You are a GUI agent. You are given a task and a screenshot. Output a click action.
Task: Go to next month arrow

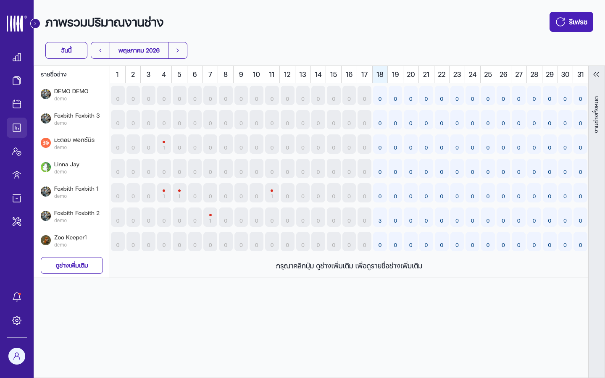point(178,50)
